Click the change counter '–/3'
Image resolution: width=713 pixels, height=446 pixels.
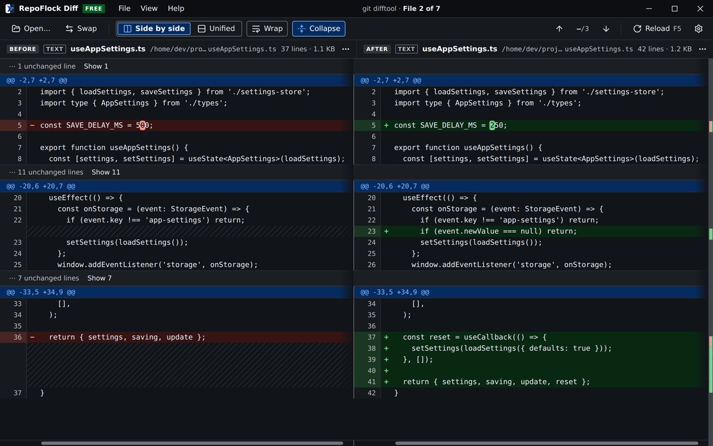582,28
